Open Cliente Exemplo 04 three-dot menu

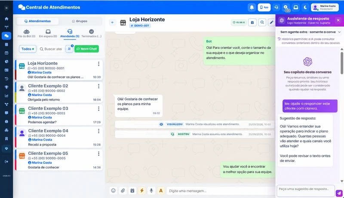(98, 131)
